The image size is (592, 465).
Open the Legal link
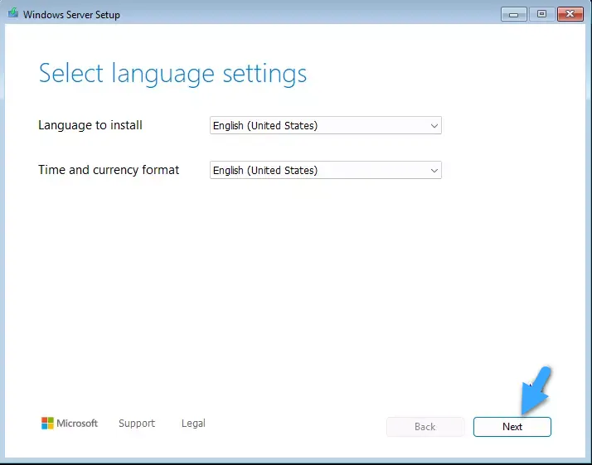click(x=193, y=423)
